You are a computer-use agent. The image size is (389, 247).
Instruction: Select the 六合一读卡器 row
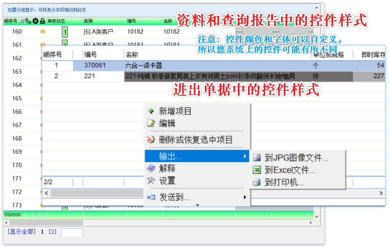143,66
